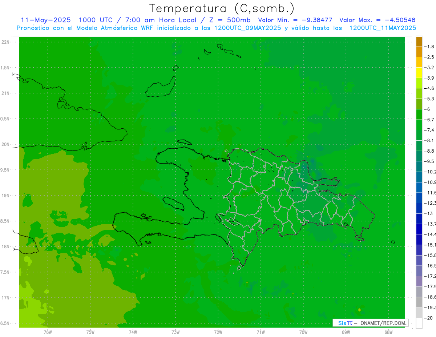Click the yellow swatch between -3.2 and -3.9
The image size is (436, 337).
pos(419,73)
